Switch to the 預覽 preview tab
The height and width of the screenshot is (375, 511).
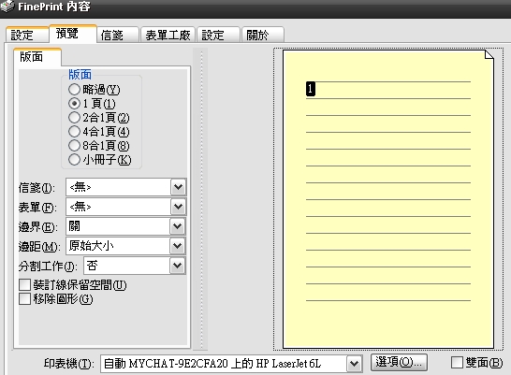click(x=73, y=34)
